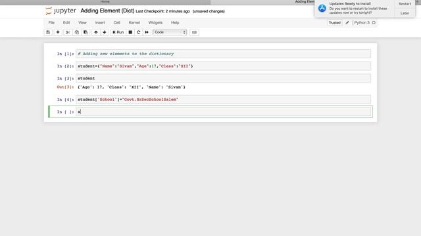
Task: Click the kernel idle circle indicator
Action: coord(374,23)
